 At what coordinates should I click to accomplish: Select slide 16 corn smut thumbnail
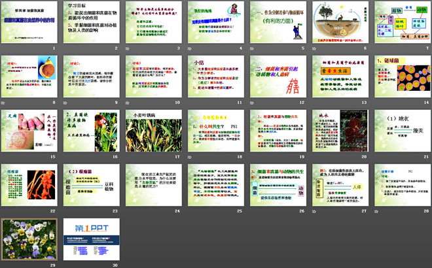(x=92, y=131)
